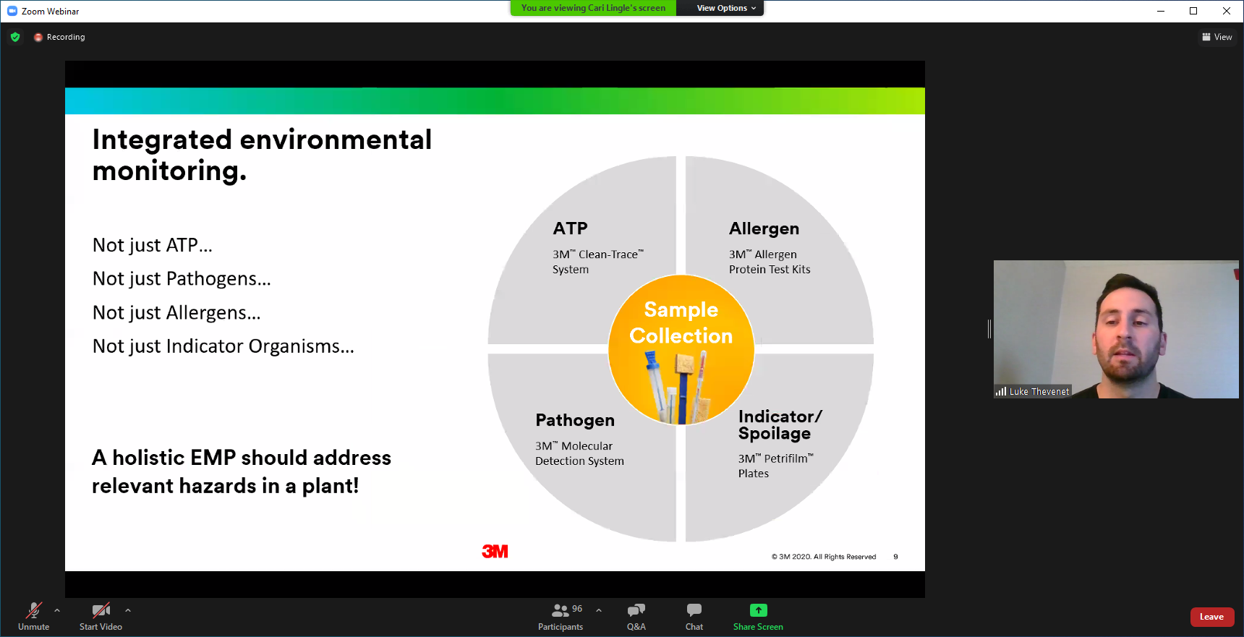Click the '3M Allergen Protein Test Kits' text
Screen dimensions: 1244x637
tap(770, 262)
